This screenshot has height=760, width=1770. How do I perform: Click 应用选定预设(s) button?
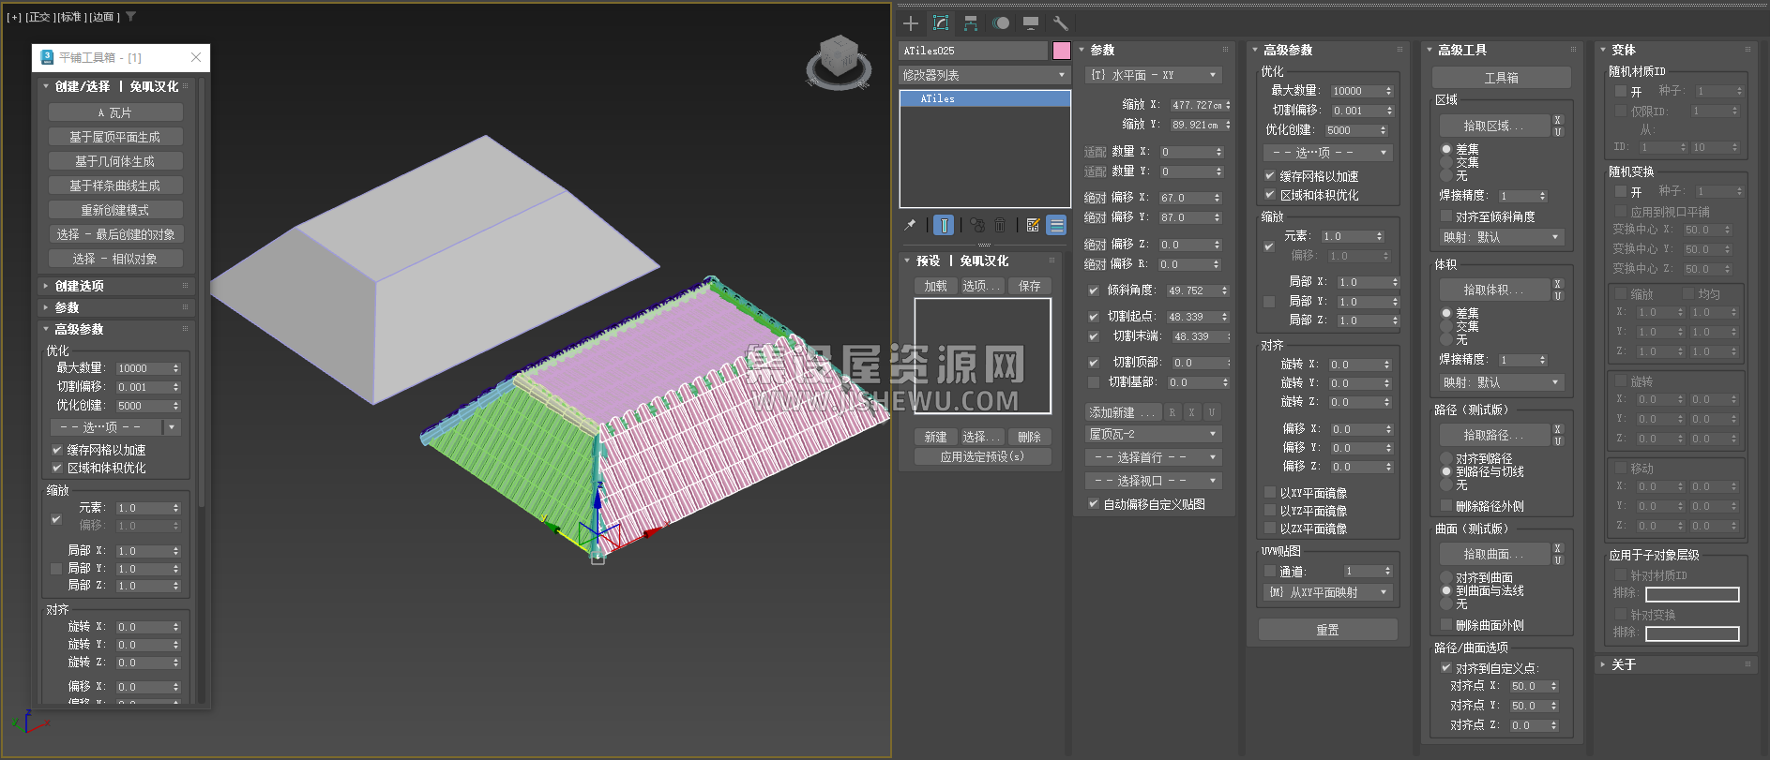click(982, 456)
